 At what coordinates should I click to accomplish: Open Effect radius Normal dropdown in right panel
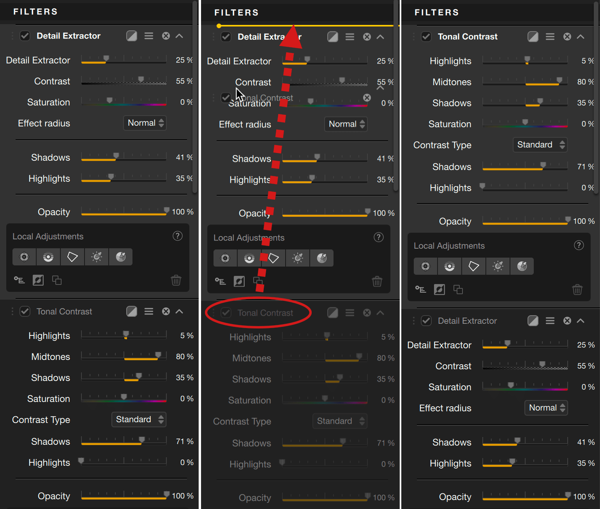[x=546, y=408]
